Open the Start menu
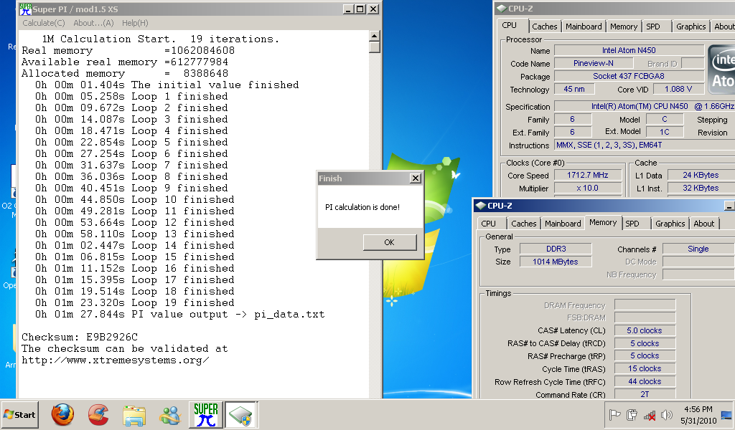735x430 pixels. click(19, 414)
